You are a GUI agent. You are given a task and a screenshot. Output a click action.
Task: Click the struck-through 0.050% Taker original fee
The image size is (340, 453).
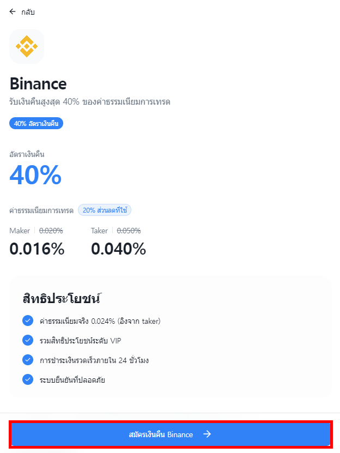129,231
